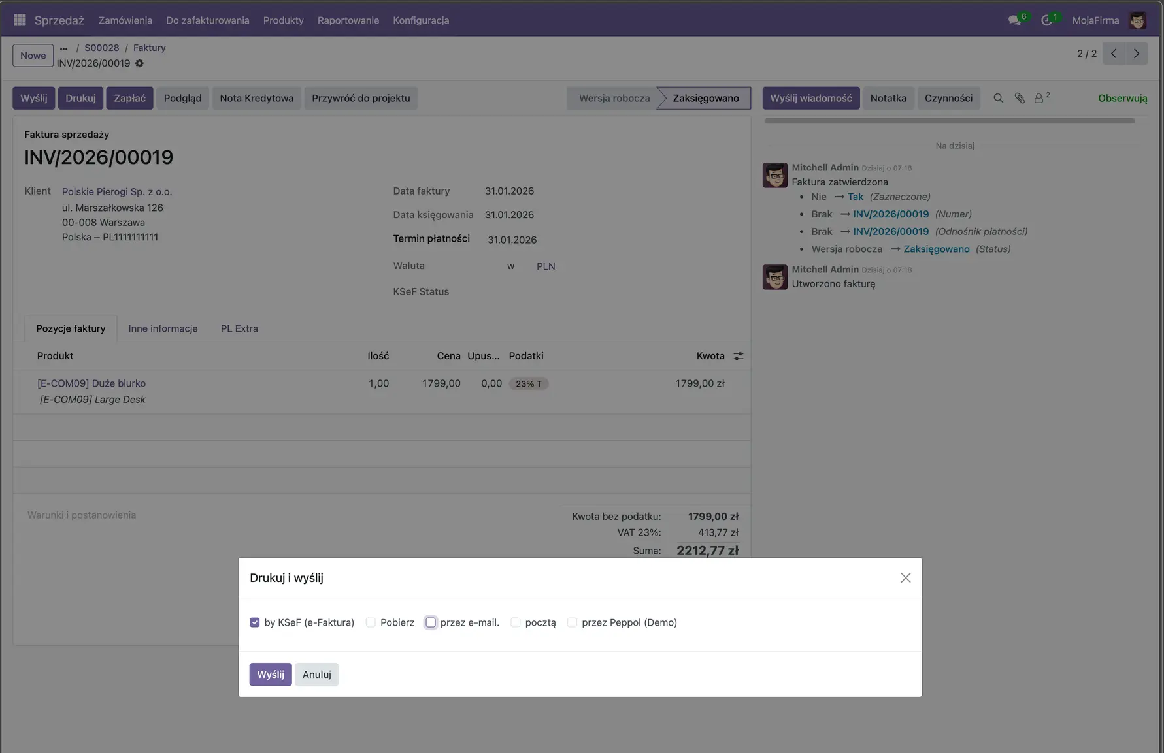Open activities via the clock icon
The height and width of the screenshot is (753, 1164).
(1048, 20)
